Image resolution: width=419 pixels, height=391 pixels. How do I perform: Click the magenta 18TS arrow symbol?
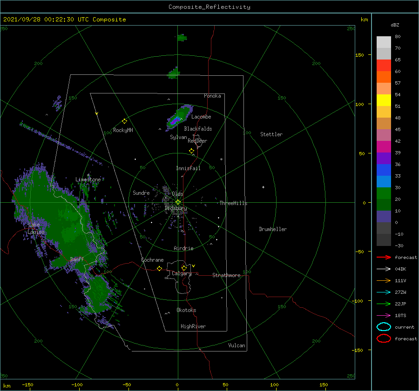384,316
